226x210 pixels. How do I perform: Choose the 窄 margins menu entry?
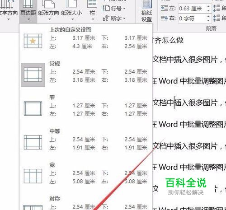86,108
